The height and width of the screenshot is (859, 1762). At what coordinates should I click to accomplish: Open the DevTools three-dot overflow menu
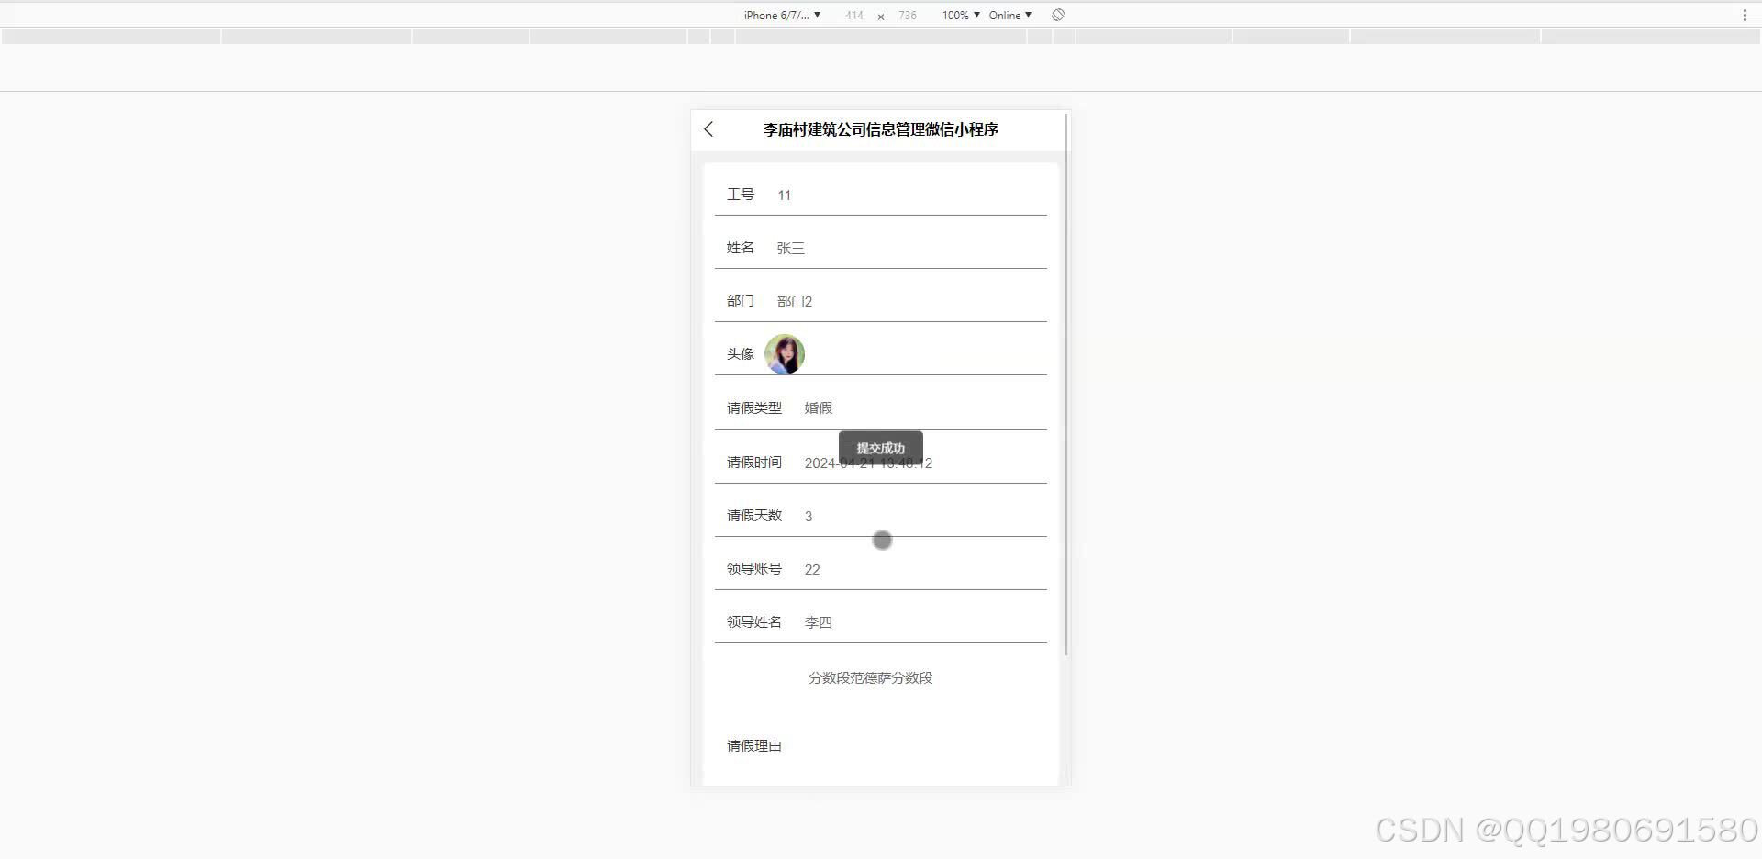(1743, 15)
